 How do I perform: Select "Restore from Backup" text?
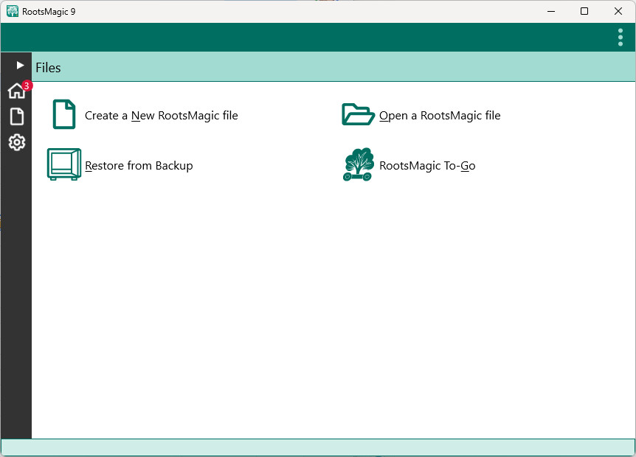point(139,166)
